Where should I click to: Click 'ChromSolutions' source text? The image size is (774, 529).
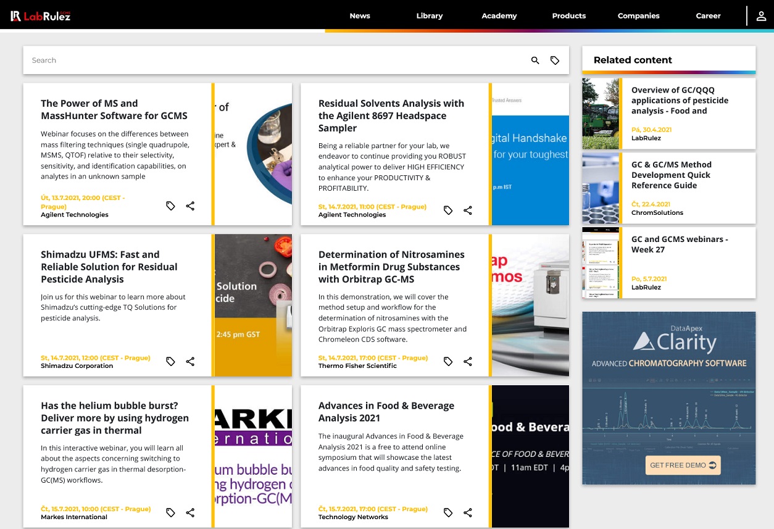(x=657, y=213)
